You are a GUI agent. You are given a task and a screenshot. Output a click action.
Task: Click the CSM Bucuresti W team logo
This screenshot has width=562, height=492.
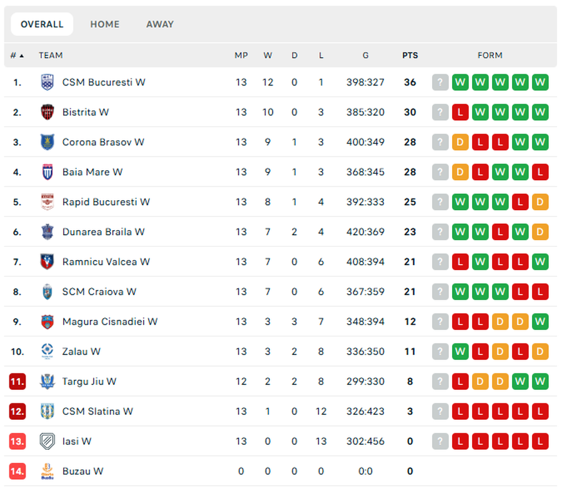(x=47, y=82)
